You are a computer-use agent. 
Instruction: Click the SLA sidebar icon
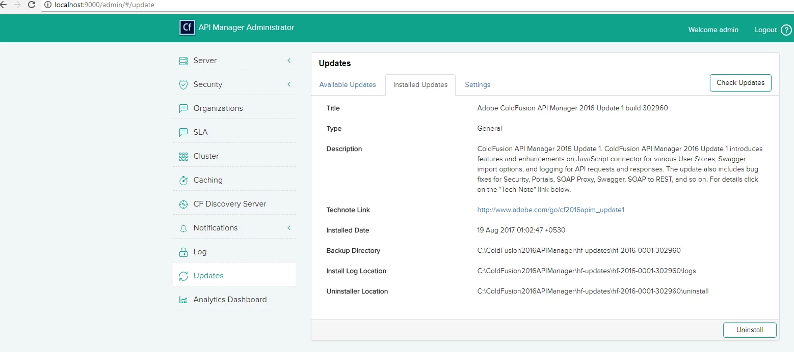click(183, 132)
